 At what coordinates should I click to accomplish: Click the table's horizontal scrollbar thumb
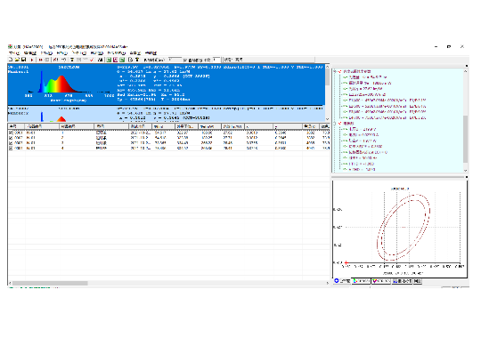coord(50,283)
